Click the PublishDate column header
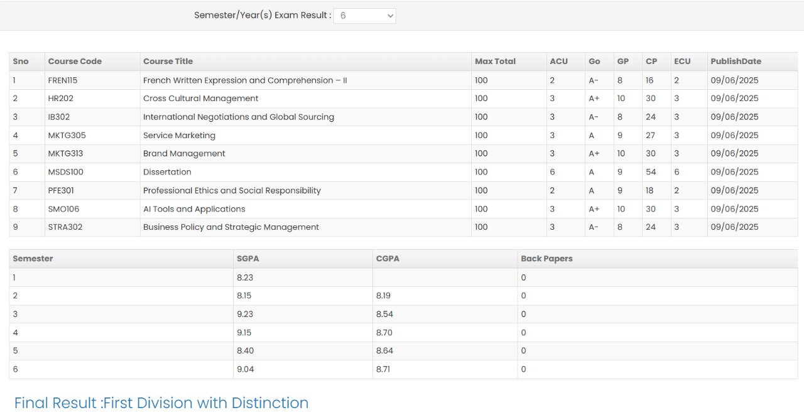Image resolution: width=804 pixels, height=415 pixels. click(x=736, y=62)
